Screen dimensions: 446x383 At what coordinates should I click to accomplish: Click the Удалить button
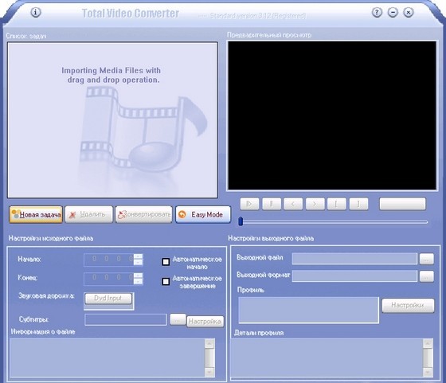(x=88, y=215)
